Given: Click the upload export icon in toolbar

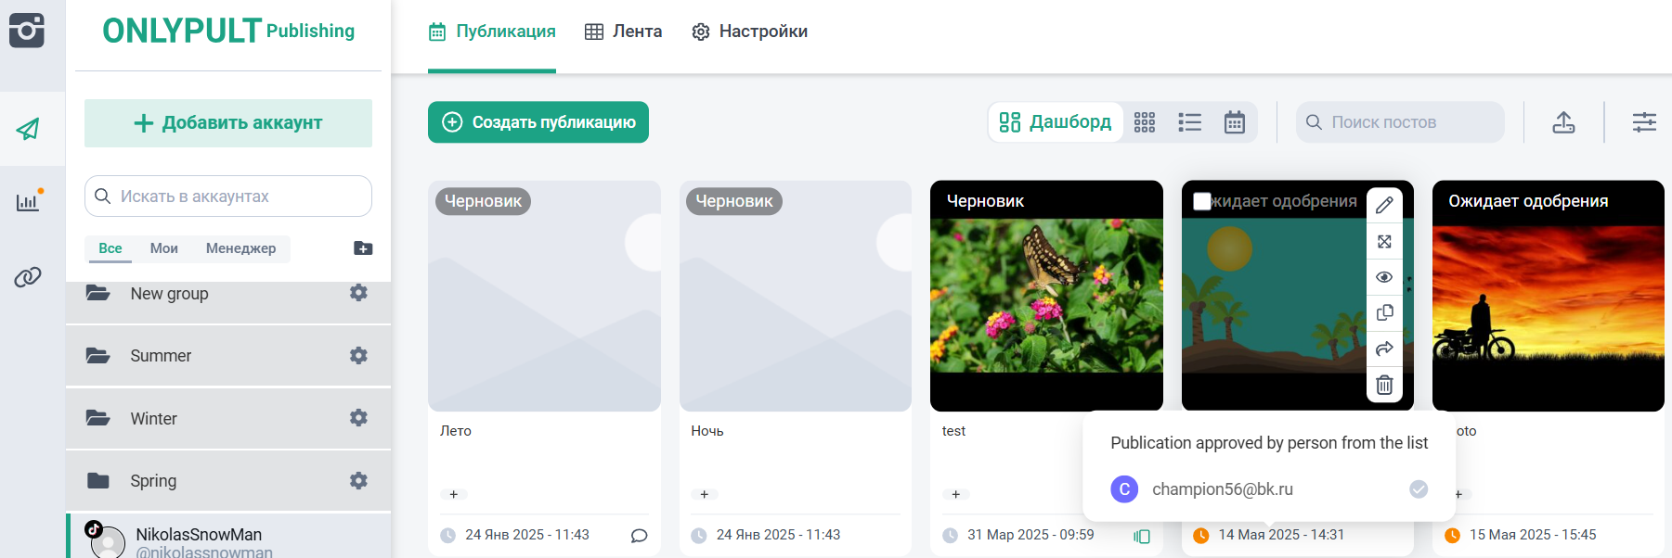Looking at the screenshot, I should coord(1563,122).
